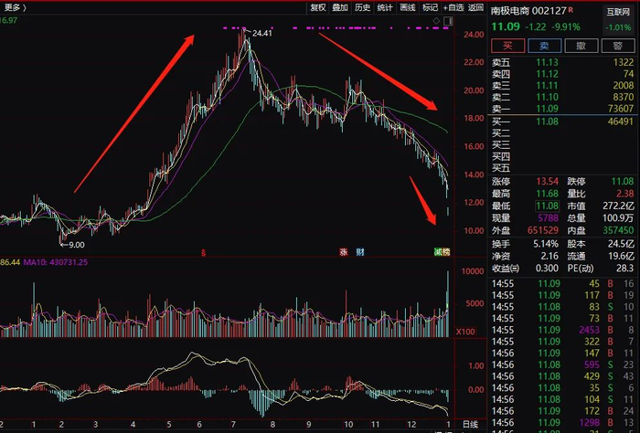Click the MA10: 430731.25 volume indicator label

pyautogui.click(x=56, y=262)
